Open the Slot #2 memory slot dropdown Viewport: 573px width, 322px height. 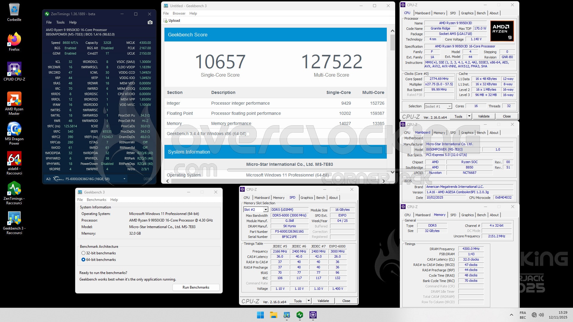266,210
